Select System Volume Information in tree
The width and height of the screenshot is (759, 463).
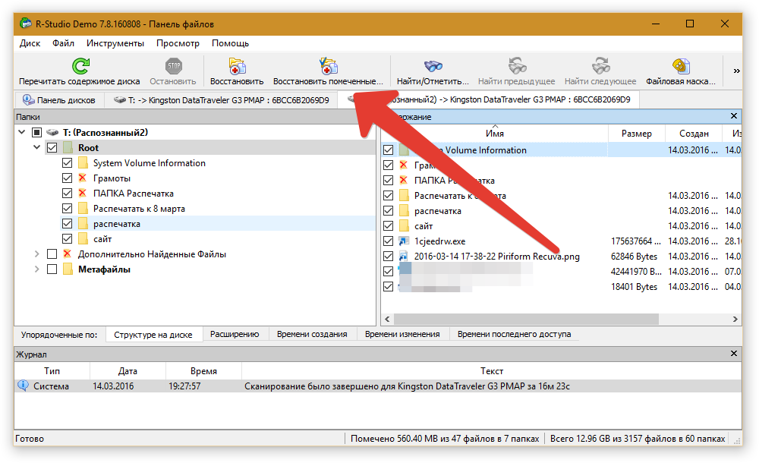(x=149, y=162)
